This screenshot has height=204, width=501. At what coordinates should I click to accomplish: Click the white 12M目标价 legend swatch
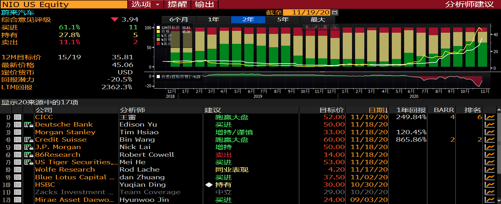(158, 28)
